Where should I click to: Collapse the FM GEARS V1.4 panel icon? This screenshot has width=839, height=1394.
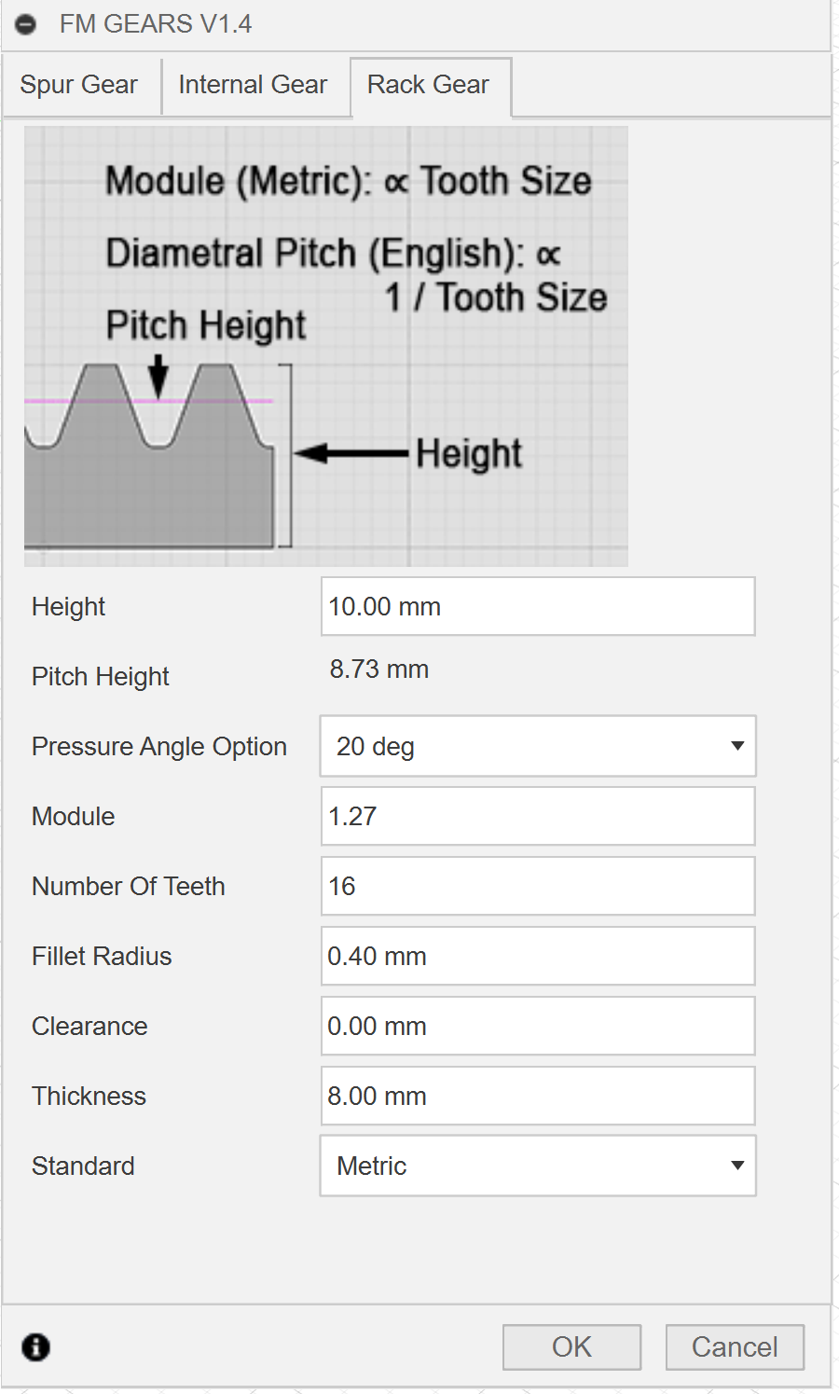tap(26, 24)
